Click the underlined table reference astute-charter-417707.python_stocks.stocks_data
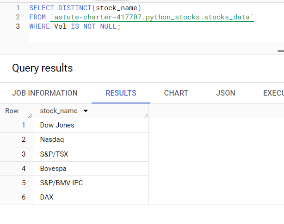The width and height of the screenshot is (284, 224). coord(152,17)
